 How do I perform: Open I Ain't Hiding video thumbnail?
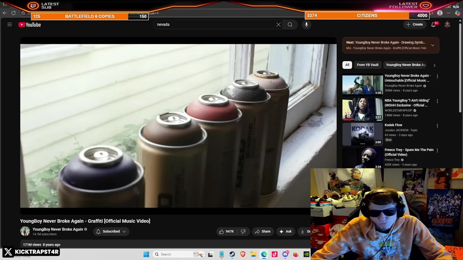[362, 109]
